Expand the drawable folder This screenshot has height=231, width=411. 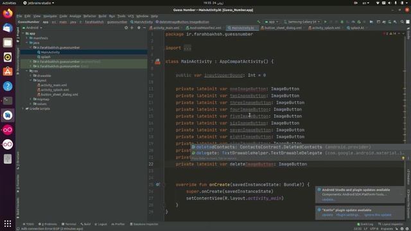coord(31,76)
